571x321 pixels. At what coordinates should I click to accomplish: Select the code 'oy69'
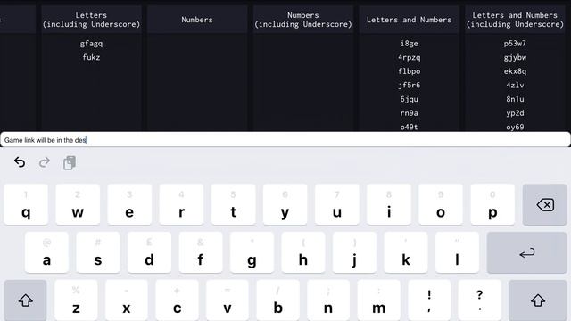(515, 127)
